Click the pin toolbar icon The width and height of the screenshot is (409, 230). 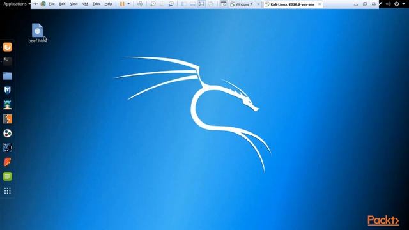click(36, 4)
